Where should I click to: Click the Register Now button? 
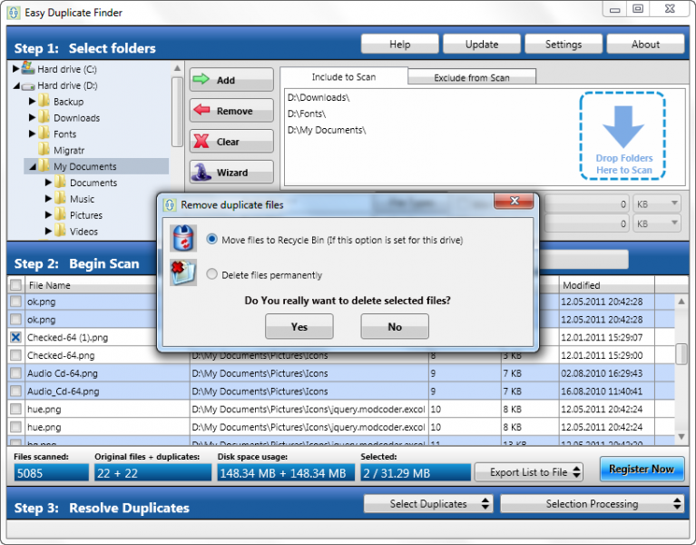tap(642, 469)
